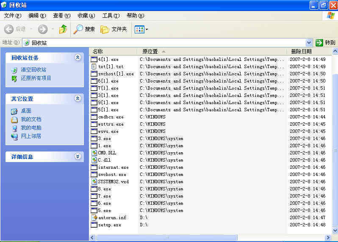Click the Back arrow icon
The width and height of the screenshot is (338, 242).
tap(9, 29)
